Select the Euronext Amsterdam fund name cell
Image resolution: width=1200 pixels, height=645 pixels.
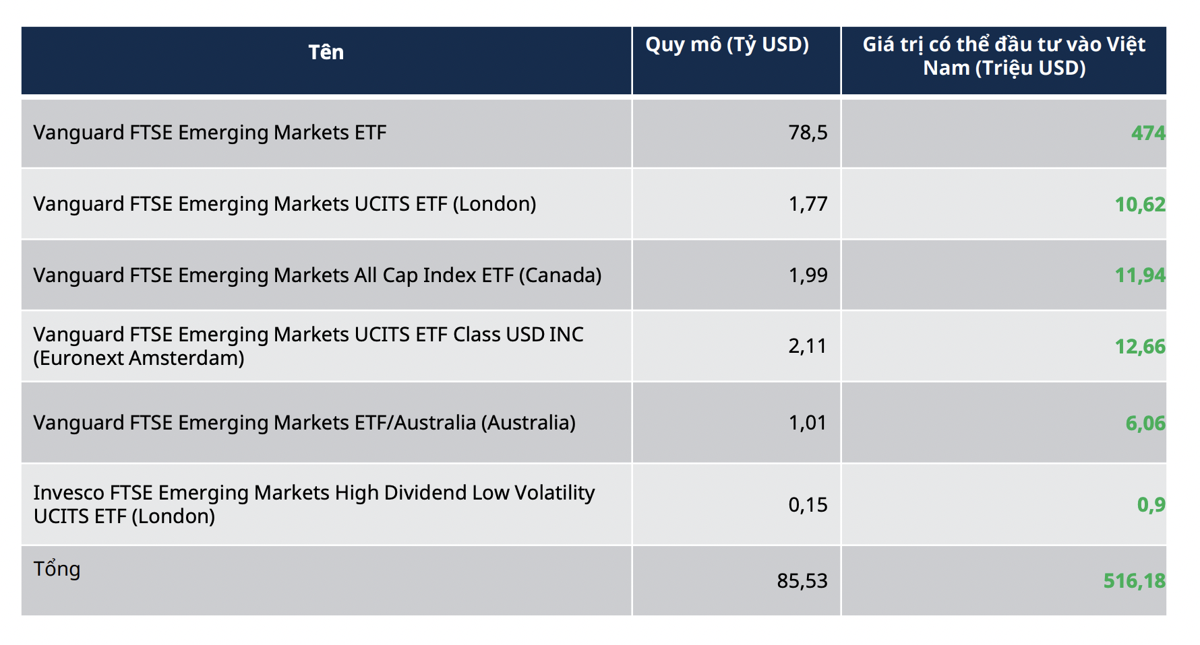(308, 346)
